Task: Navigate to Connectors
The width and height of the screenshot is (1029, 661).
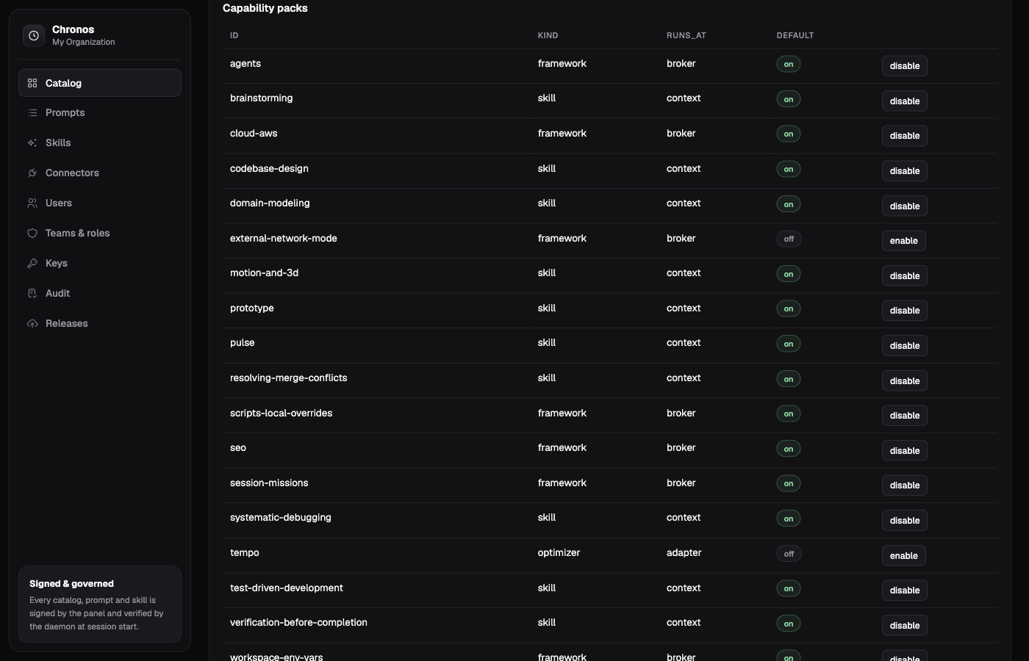Action: (100, 173)
